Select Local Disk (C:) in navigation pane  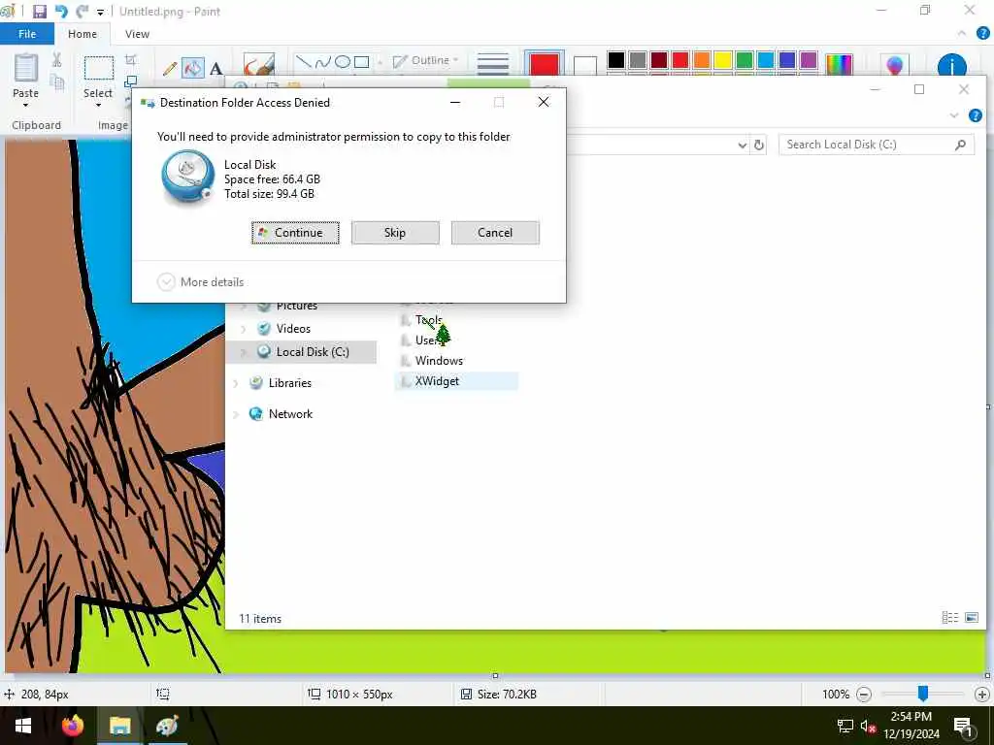point(303,351)
